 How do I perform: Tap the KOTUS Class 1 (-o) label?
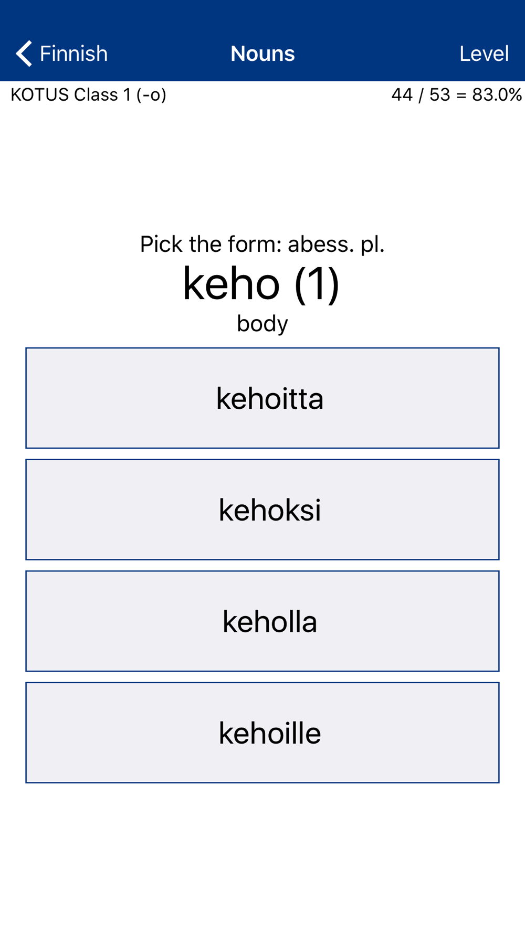[x=88, y=95]
